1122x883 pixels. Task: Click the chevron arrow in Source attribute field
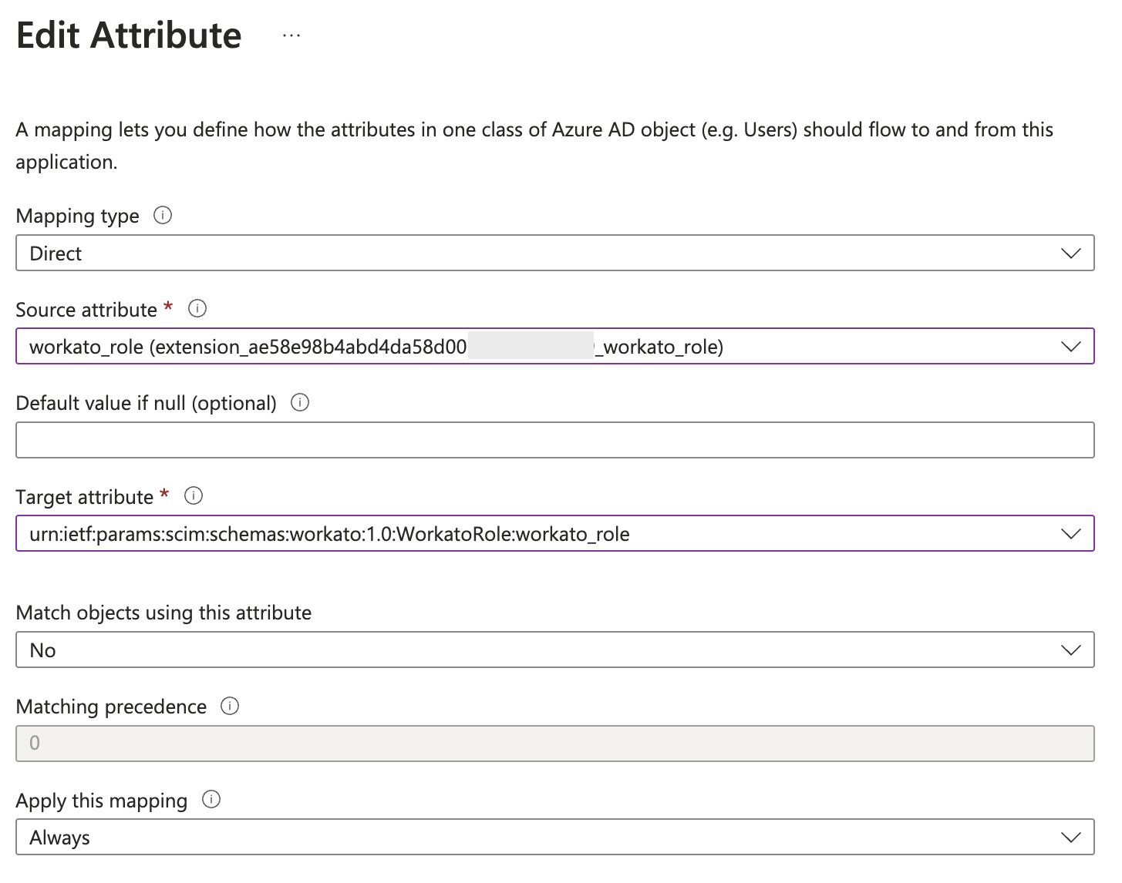coord(1071,347)
